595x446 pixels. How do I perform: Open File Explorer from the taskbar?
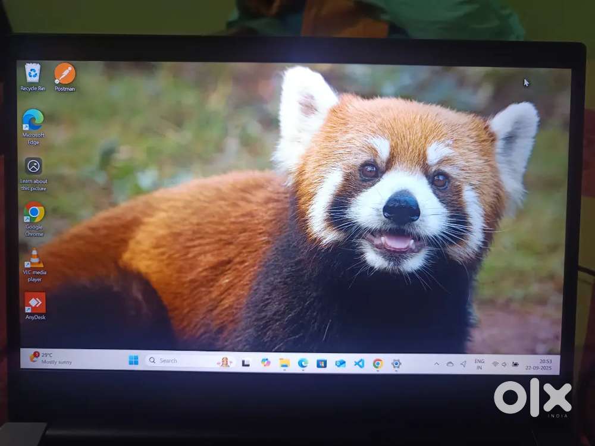[284, 363]
